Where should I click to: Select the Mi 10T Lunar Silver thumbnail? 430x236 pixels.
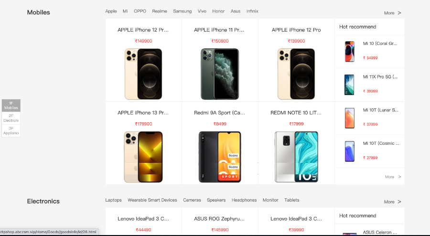[350, 118]
